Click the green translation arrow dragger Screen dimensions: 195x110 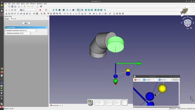(x=129, y=64)
